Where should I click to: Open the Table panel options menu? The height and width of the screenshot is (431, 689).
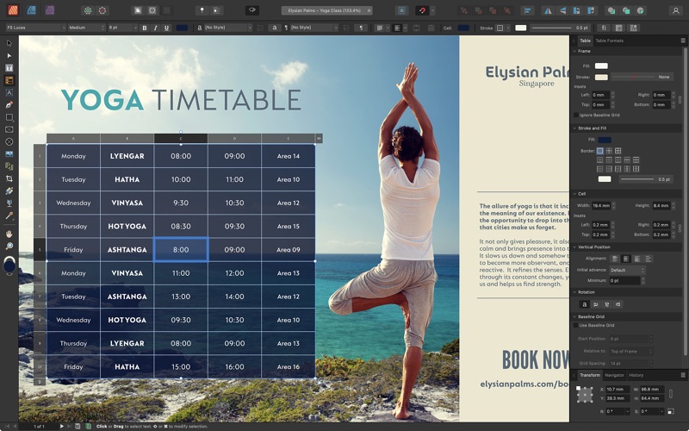(x=683, y=41)
